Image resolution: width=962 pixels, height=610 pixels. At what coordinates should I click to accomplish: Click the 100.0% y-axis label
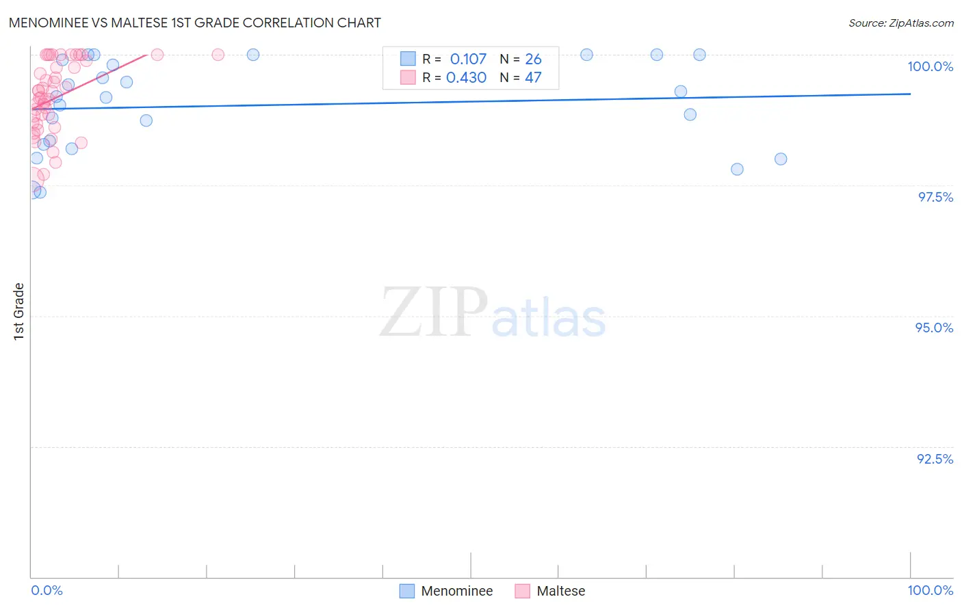pos(930,66)
